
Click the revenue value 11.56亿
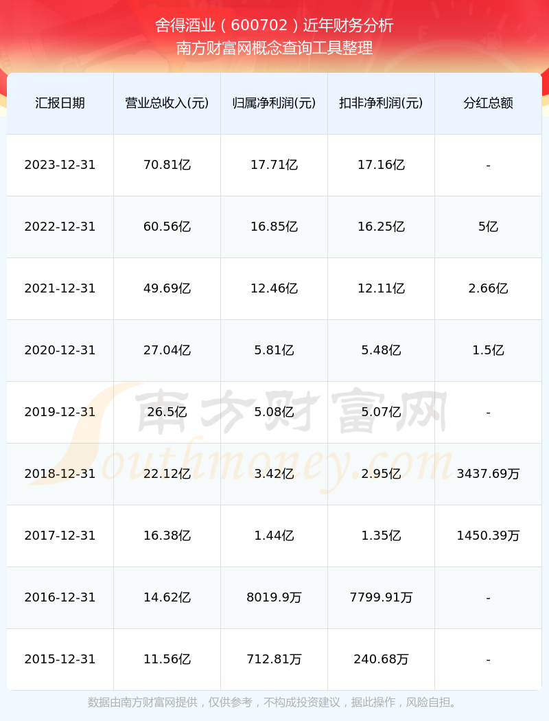167,659
